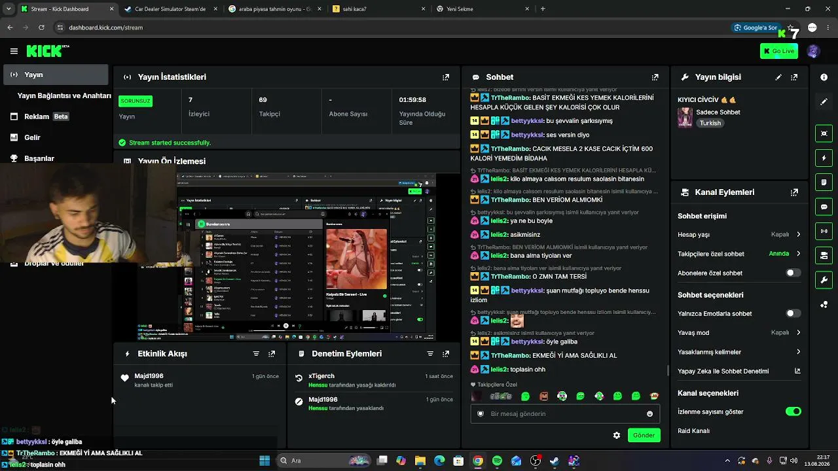Expand Yasaklanmış kelimeler setting
838x471 pixels.
click(740, 352)
